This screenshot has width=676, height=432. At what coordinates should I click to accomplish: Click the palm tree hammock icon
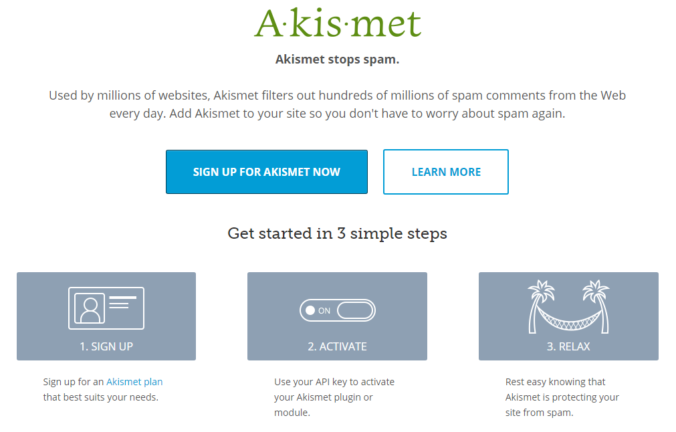pyautogui.click(x=568, y=306)
